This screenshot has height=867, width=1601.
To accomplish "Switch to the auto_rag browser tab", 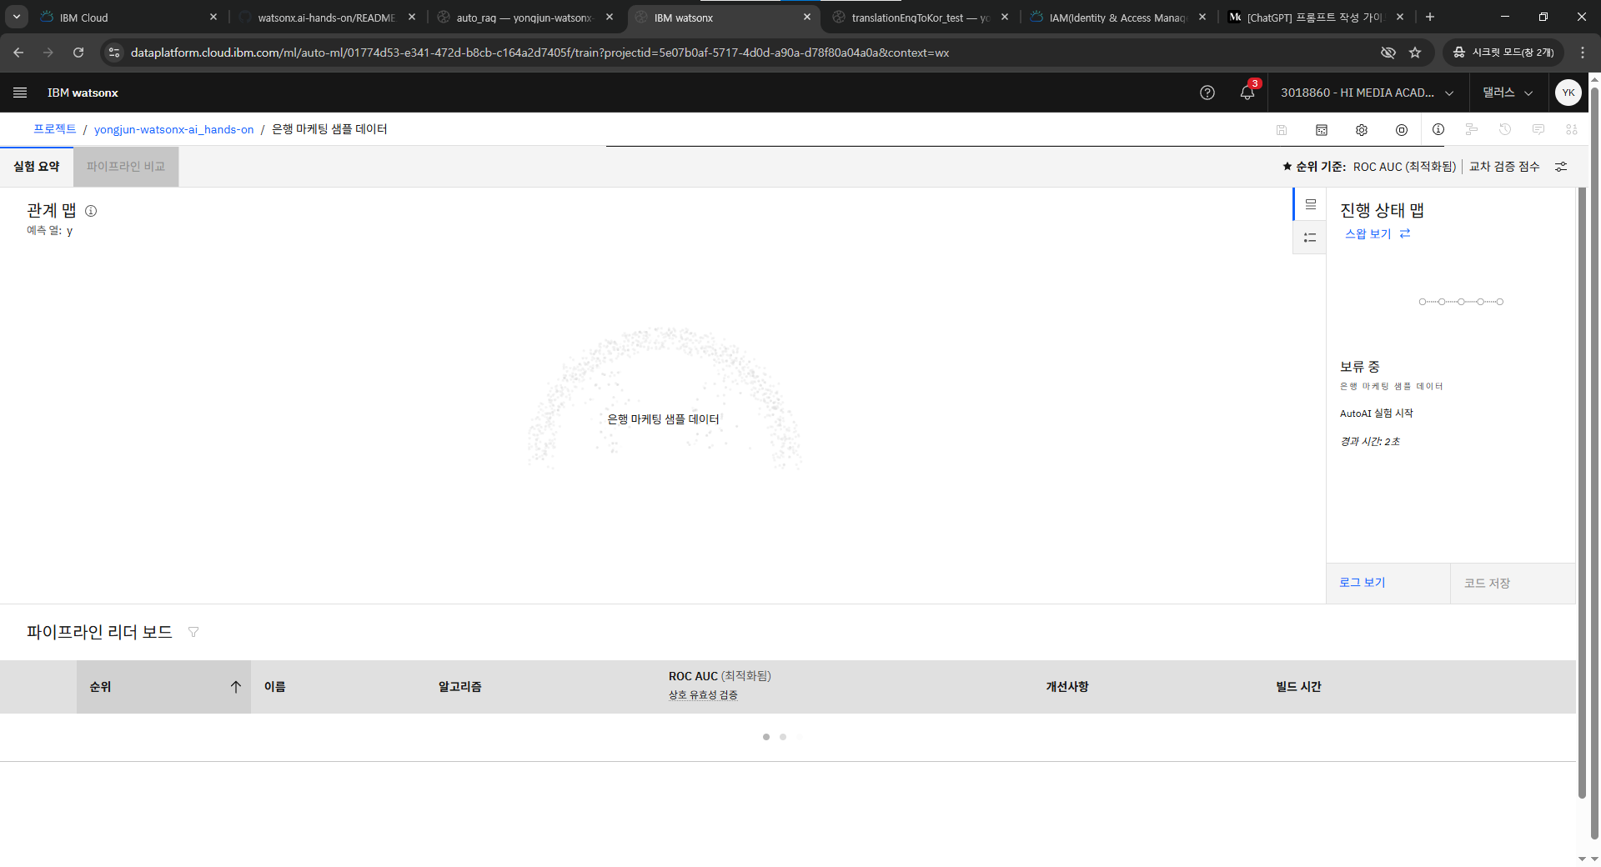I will tap(524, 18).
